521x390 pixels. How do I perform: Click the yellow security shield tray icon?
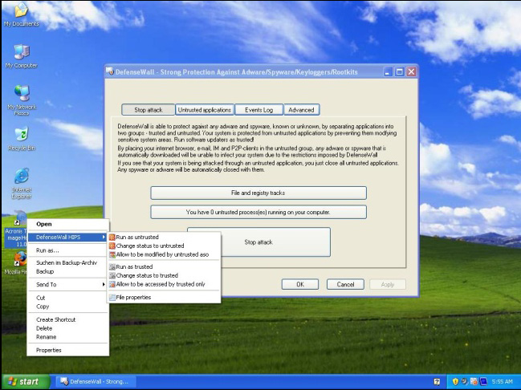click(x=455, y=382)
